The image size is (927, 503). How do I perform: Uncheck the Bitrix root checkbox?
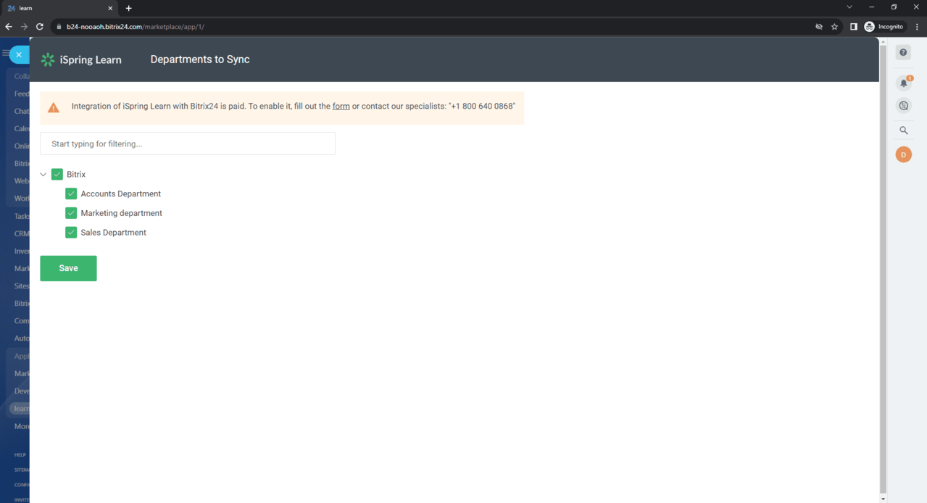tap(57, 175)
